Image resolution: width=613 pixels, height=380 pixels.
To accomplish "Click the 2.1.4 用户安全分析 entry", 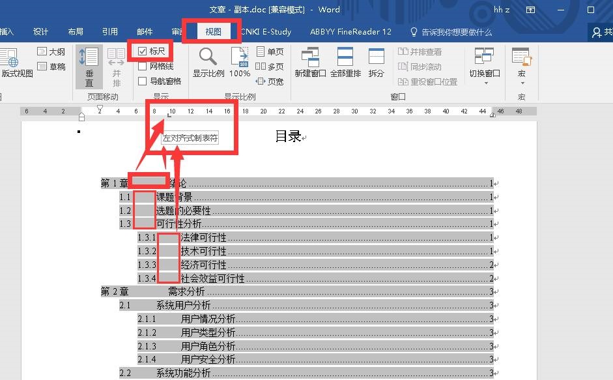I will click(x=315, y=359).
